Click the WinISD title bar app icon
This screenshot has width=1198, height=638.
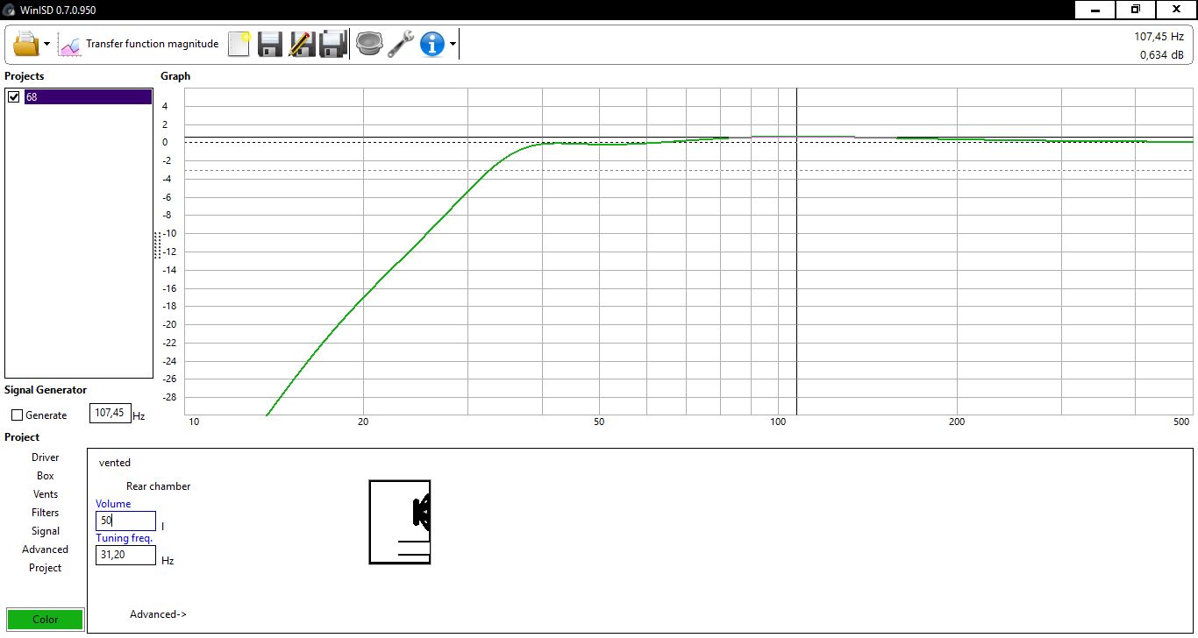(8, 10)
